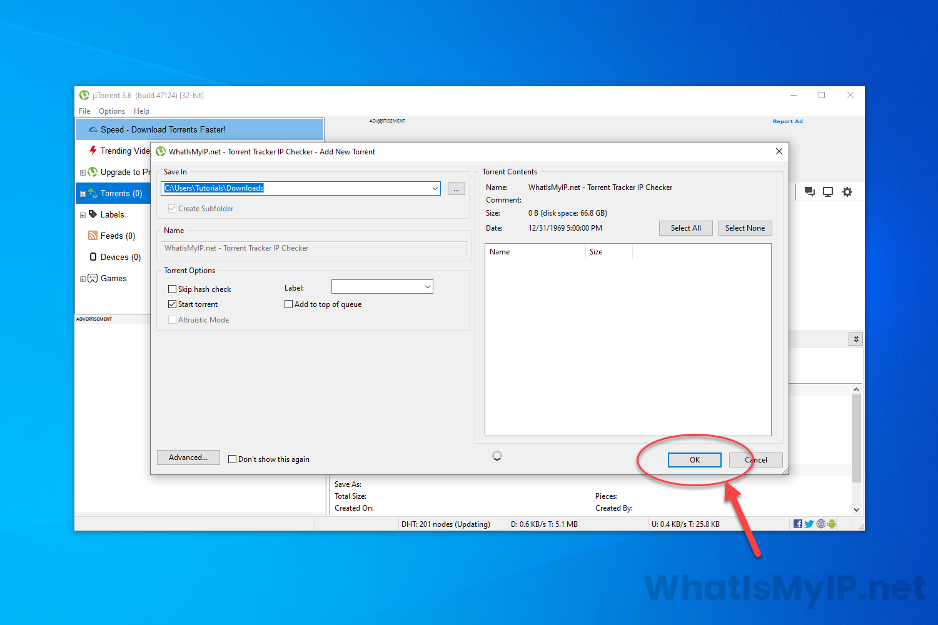Viewport: 938px width, 625px height.
Task: Click the detail pane scrollbar up arrow
Action: (856, 389)
